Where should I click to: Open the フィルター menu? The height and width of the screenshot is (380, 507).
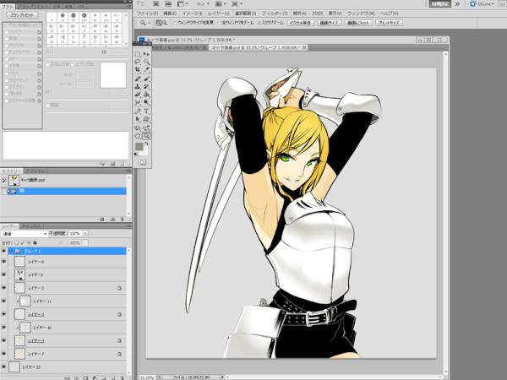[274, 14]
